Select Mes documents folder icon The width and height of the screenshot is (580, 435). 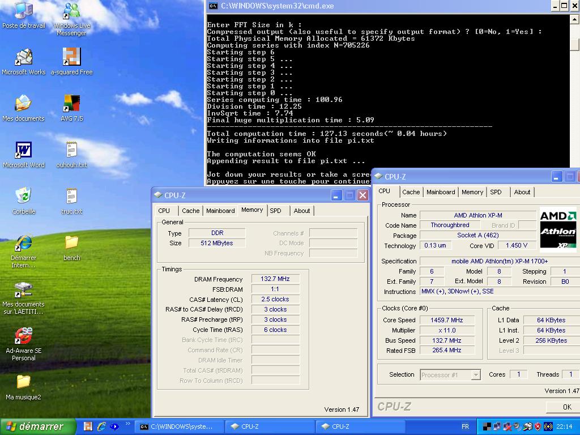23,108
